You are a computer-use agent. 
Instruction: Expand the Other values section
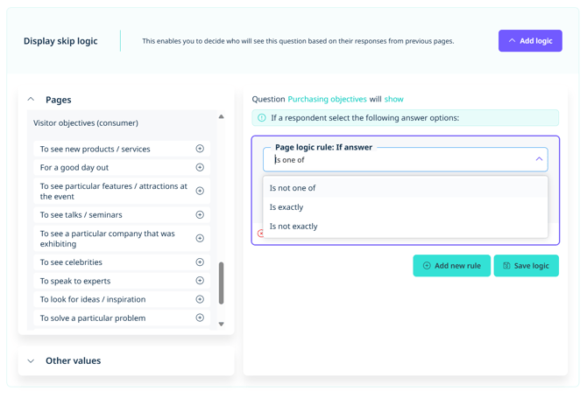coord(32,360)
